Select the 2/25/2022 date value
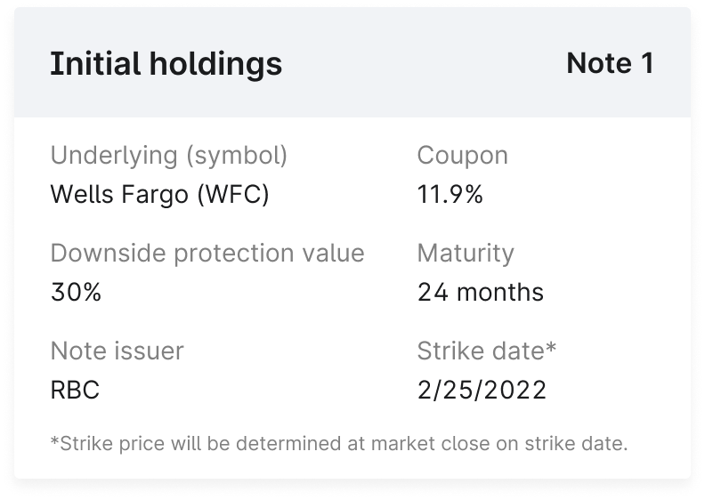This screenshot has width=705, height=500. point(482,390)
